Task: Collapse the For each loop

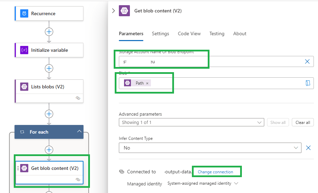Action: click(79, 132)
